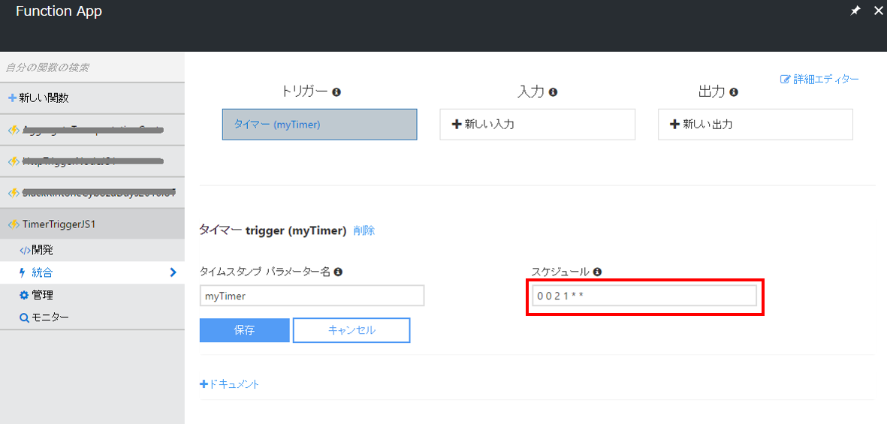Show info icon next to 出力
Viewport: 887px width, 424px height.
pyautogui.click(x=734, y=92)
